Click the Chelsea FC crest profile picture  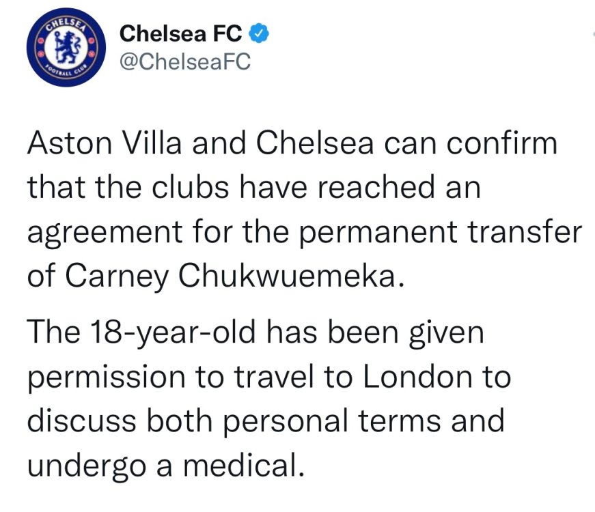click(64, 48)
